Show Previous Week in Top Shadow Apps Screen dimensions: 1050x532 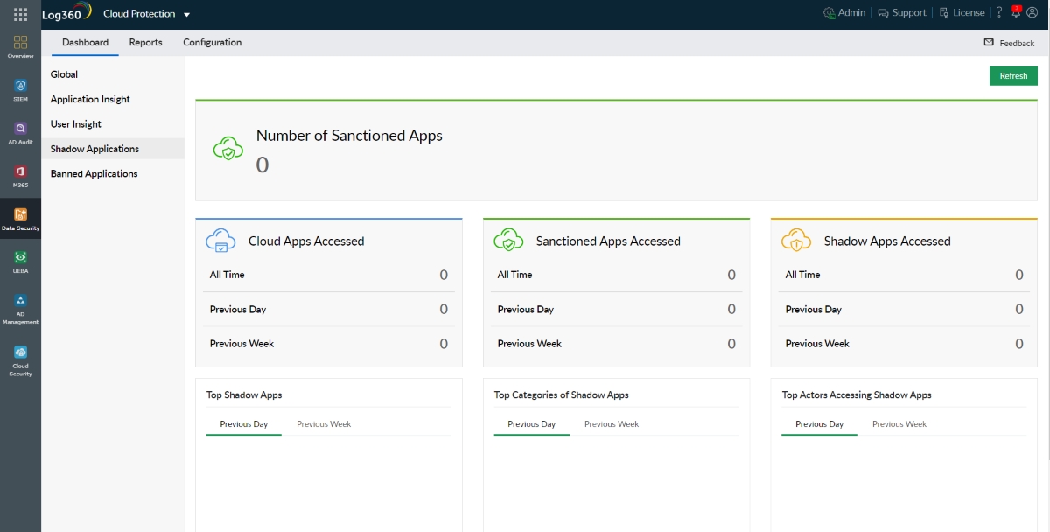[324, 424]
